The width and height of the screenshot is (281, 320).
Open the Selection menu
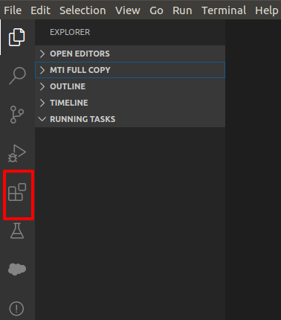coord(83,10)
